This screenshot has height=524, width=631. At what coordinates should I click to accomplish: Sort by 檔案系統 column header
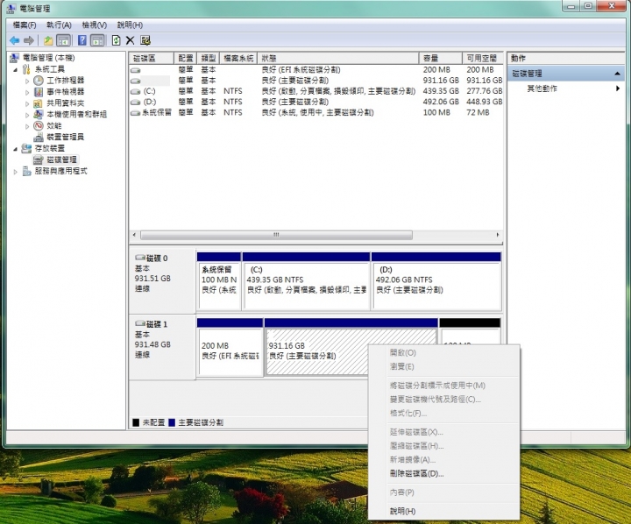(x=238, y=58)
